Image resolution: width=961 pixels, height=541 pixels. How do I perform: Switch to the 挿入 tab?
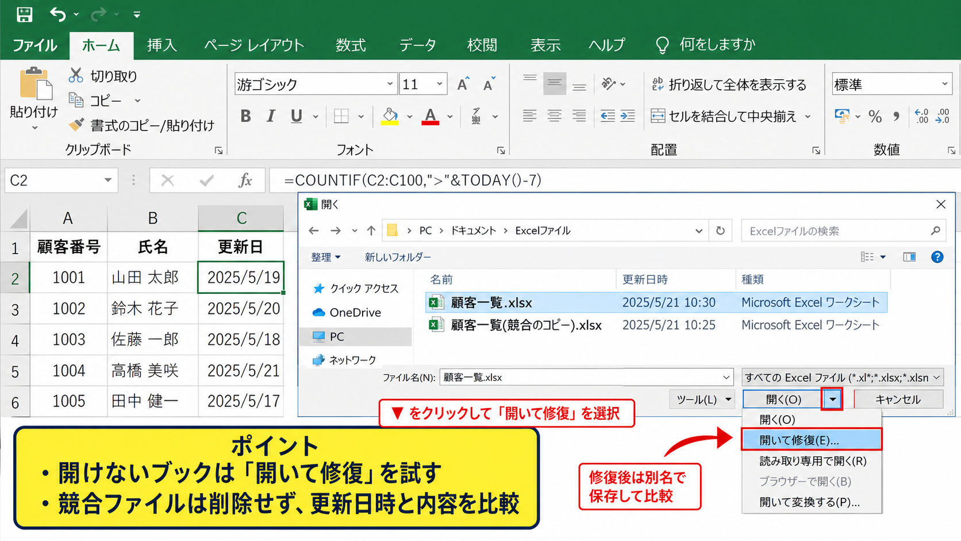tap(162, 45)
